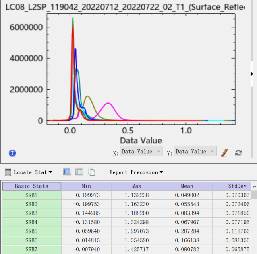
Task: Select the blue-highlighted table view icon
Action: [x=67, y=172]
